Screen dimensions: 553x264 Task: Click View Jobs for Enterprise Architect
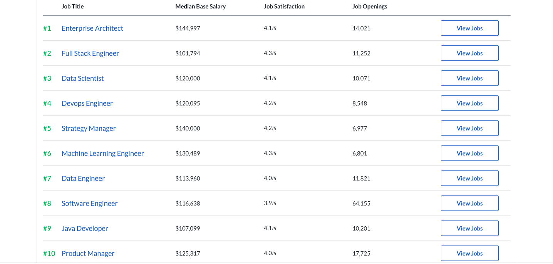pyautogui.click(x=469, y=28)
